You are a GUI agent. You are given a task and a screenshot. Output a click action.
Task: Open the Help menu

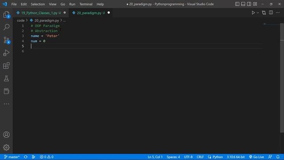(100, 4)
